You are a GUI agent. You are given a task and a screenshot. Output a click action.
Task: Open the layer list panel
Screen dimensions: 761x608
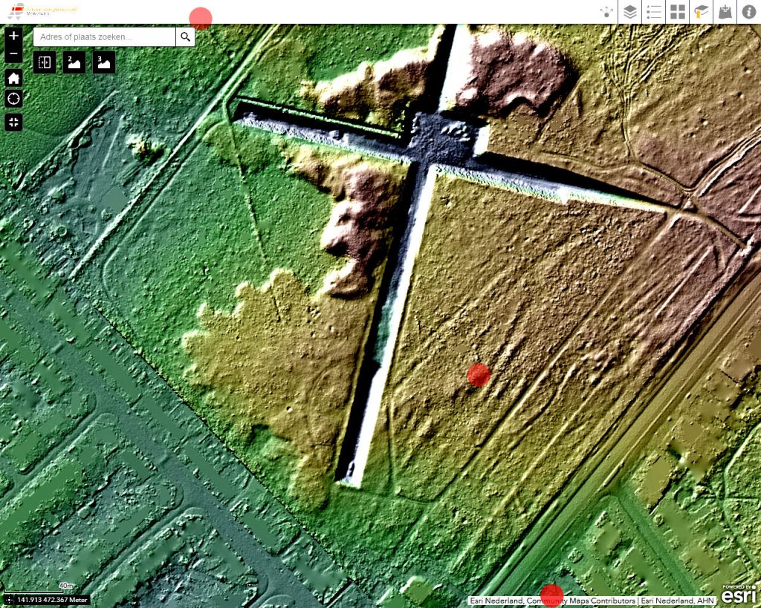(x=630, y=12)
